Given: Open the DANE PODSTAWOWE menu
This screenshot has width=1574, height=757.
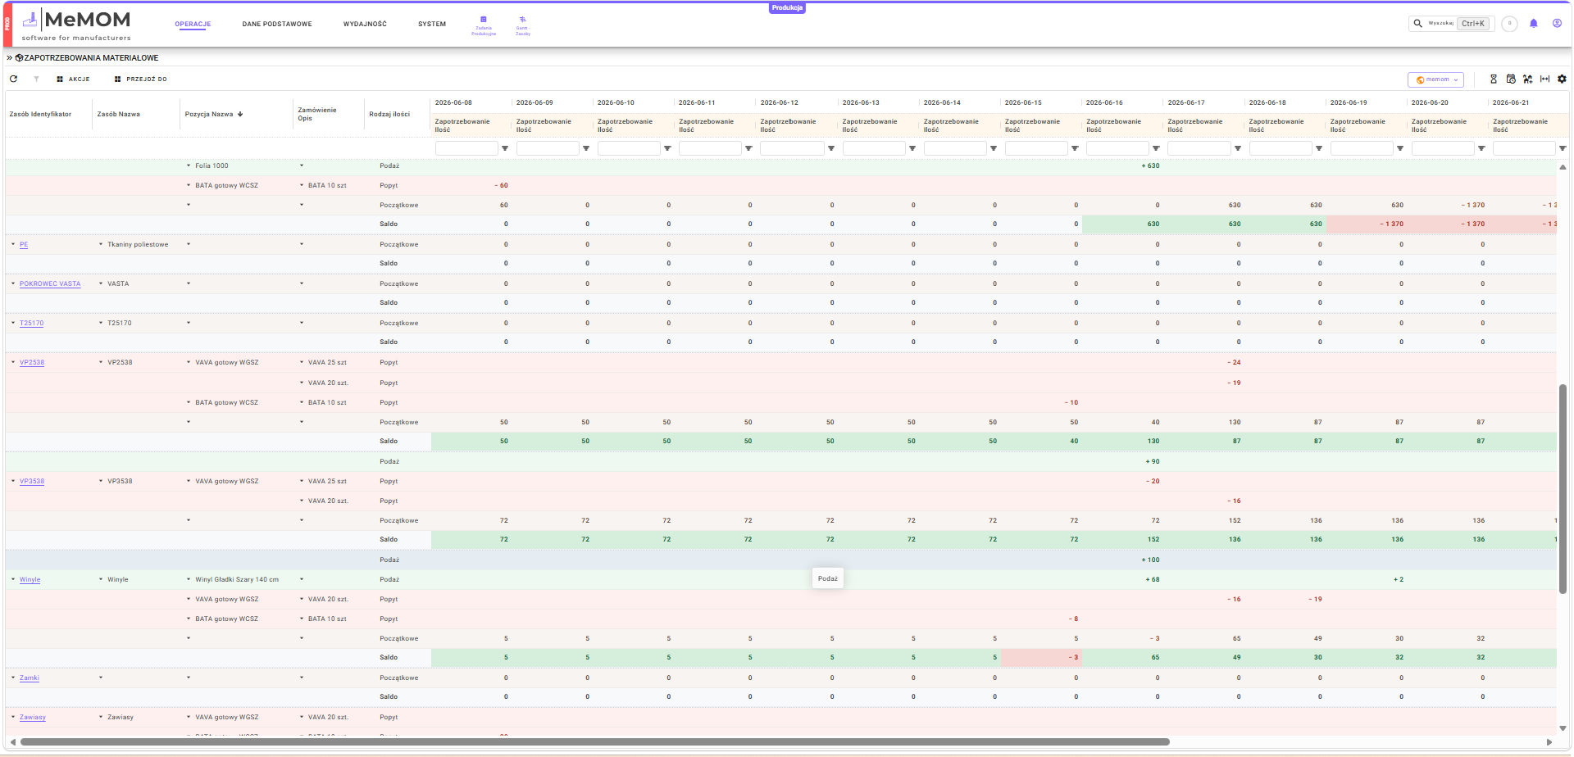Looking at the screenshot, I should (277, 24).
